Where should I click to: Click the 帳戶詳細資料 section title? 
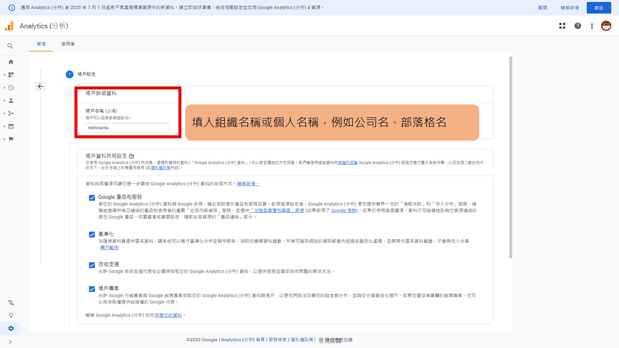pyautogui.click(x=101, y=93)
